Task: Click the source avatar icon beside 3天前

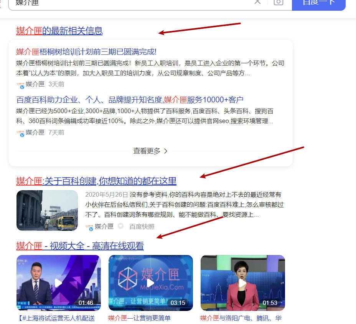Action: [20, 85]
